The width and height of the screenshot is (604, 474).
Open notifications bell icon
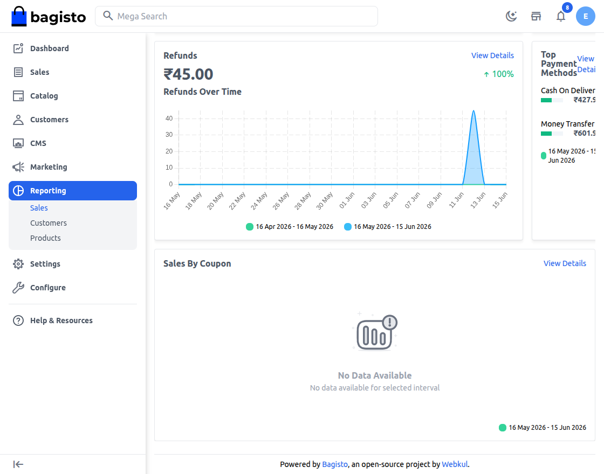pyautogui.click(x=561, y=16)
